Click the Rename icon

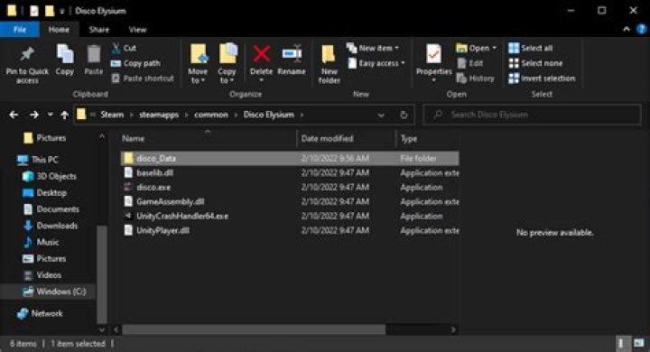[292, 54]
